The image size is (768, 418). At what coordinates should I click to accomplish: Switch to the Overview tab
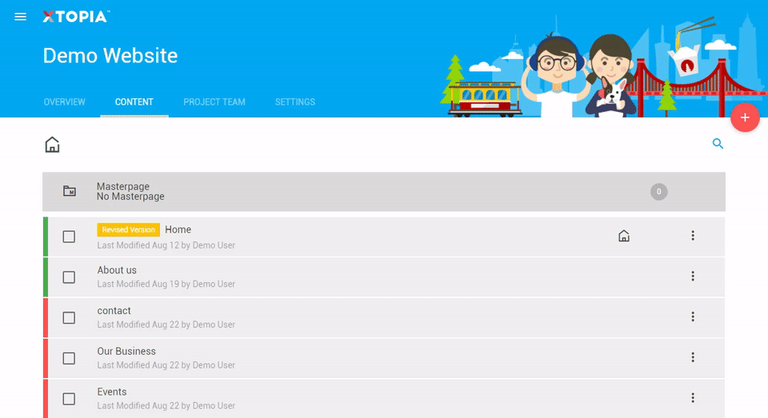pyautogui.click(x=65, y=102)
